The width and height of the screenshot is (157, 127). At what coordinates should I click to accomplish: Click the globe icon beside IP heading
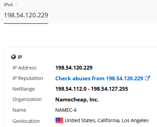click(x=14, y=57)
